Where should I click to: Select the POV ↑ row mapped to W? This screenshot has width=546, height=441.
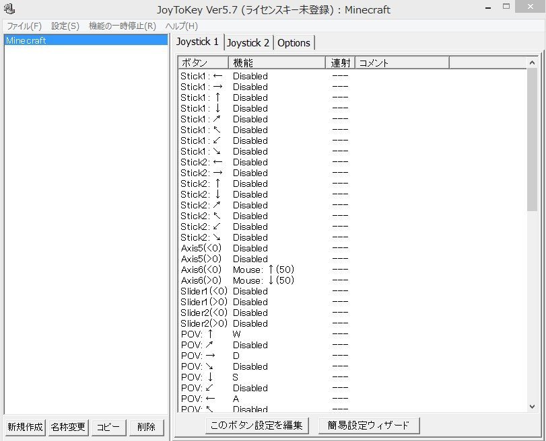(x=236, y=334)
